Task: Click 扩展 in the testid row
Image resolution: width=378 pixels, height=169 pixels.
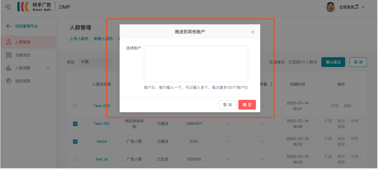Action: coord(328,138)
